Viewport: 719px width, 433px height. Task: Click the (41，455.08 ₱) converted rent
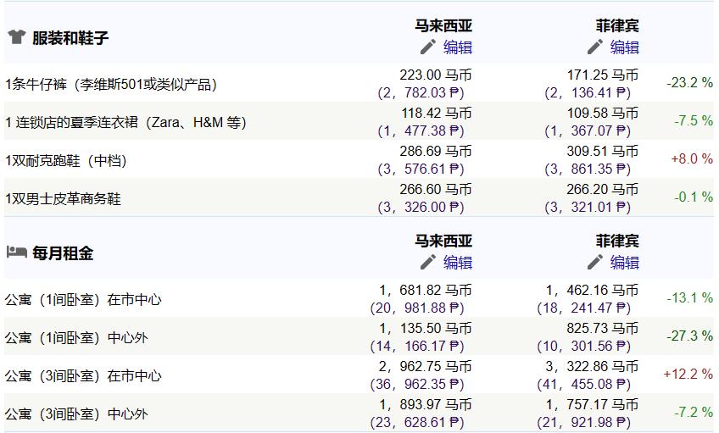(584, 384)
